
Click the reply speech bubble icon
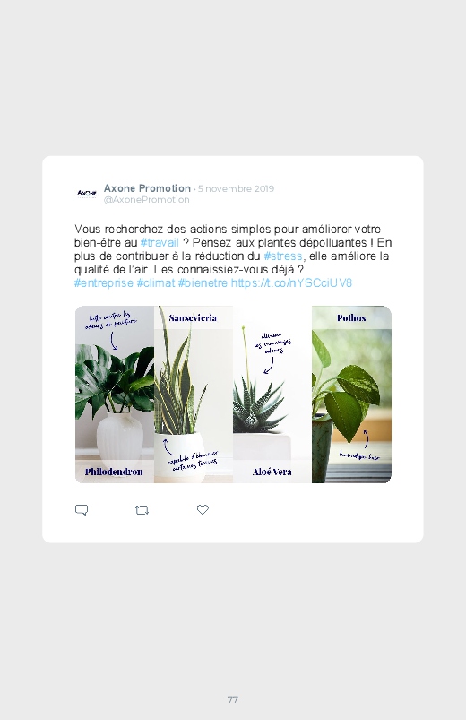pos(82,509)
